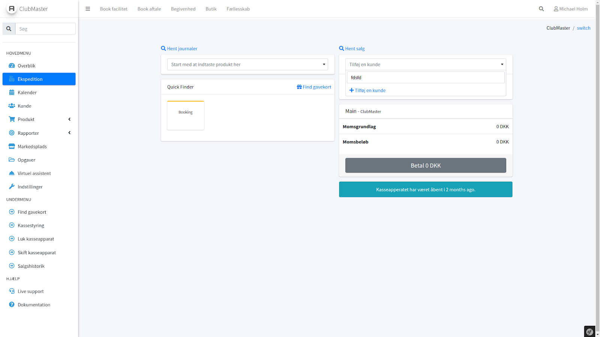Click the Hent journaler link
Image resolution: width=600 pixels, height=337 pixels.
click(x=179, y=49)
